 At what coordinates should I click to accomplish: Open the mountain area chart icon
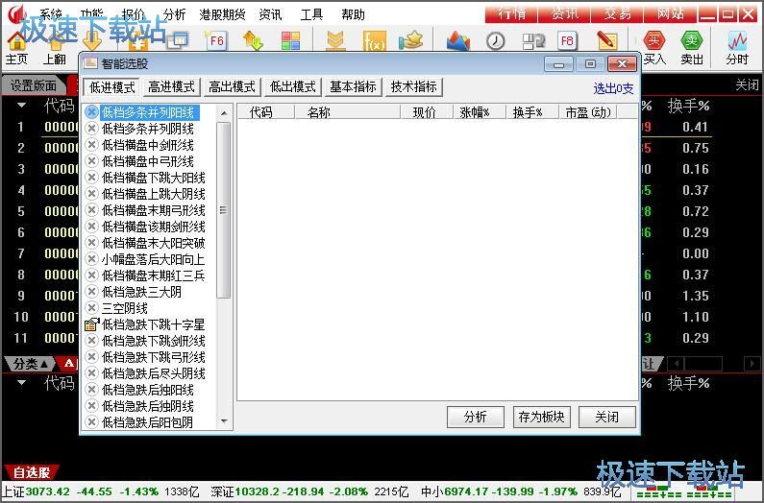458,41
